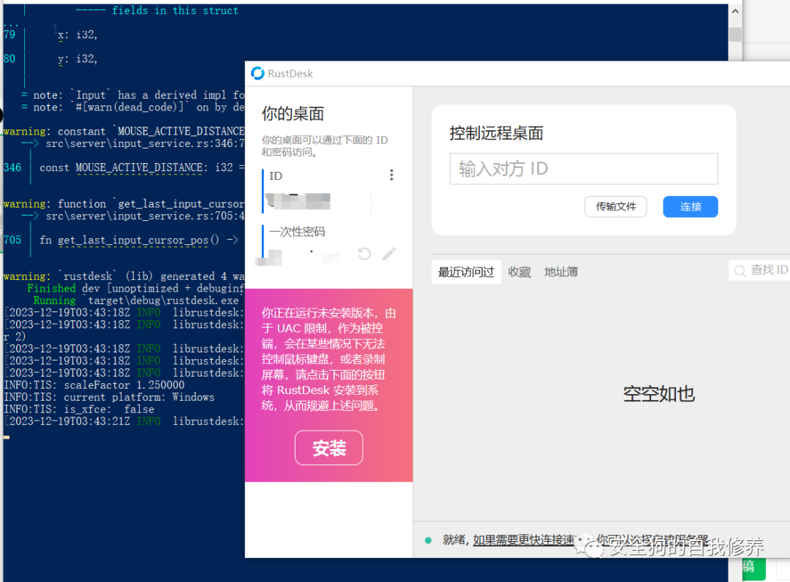Click the 你的桌面 heading
This screenshot has width=790, height=582.
point(293,114)
